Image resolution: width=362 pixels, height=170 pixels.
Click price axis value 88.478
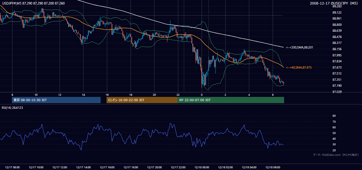point(337,37)
